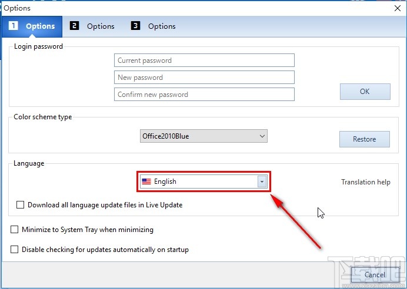Click the US flag icon in the Language selector
407x289 pixels.
point(146,182)
